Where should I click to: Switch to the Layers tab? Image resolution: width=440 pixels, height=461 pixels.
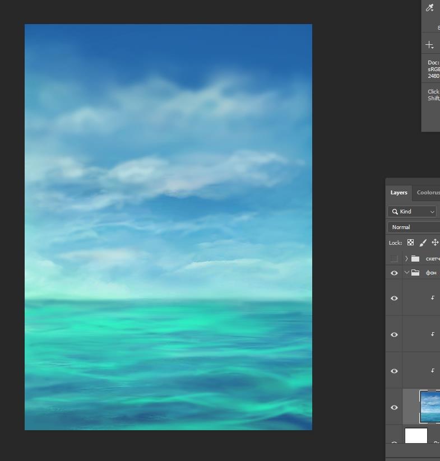point(399,193)
